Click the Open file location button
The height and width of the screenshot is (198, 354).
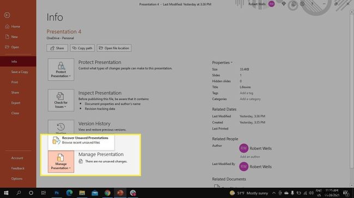click(114, 48)
